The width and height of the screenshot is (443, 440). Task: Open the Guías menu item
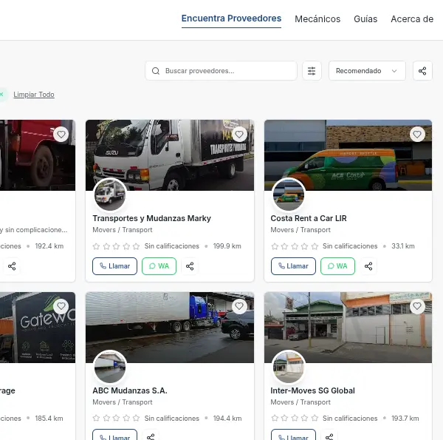(x=365, y=19)
